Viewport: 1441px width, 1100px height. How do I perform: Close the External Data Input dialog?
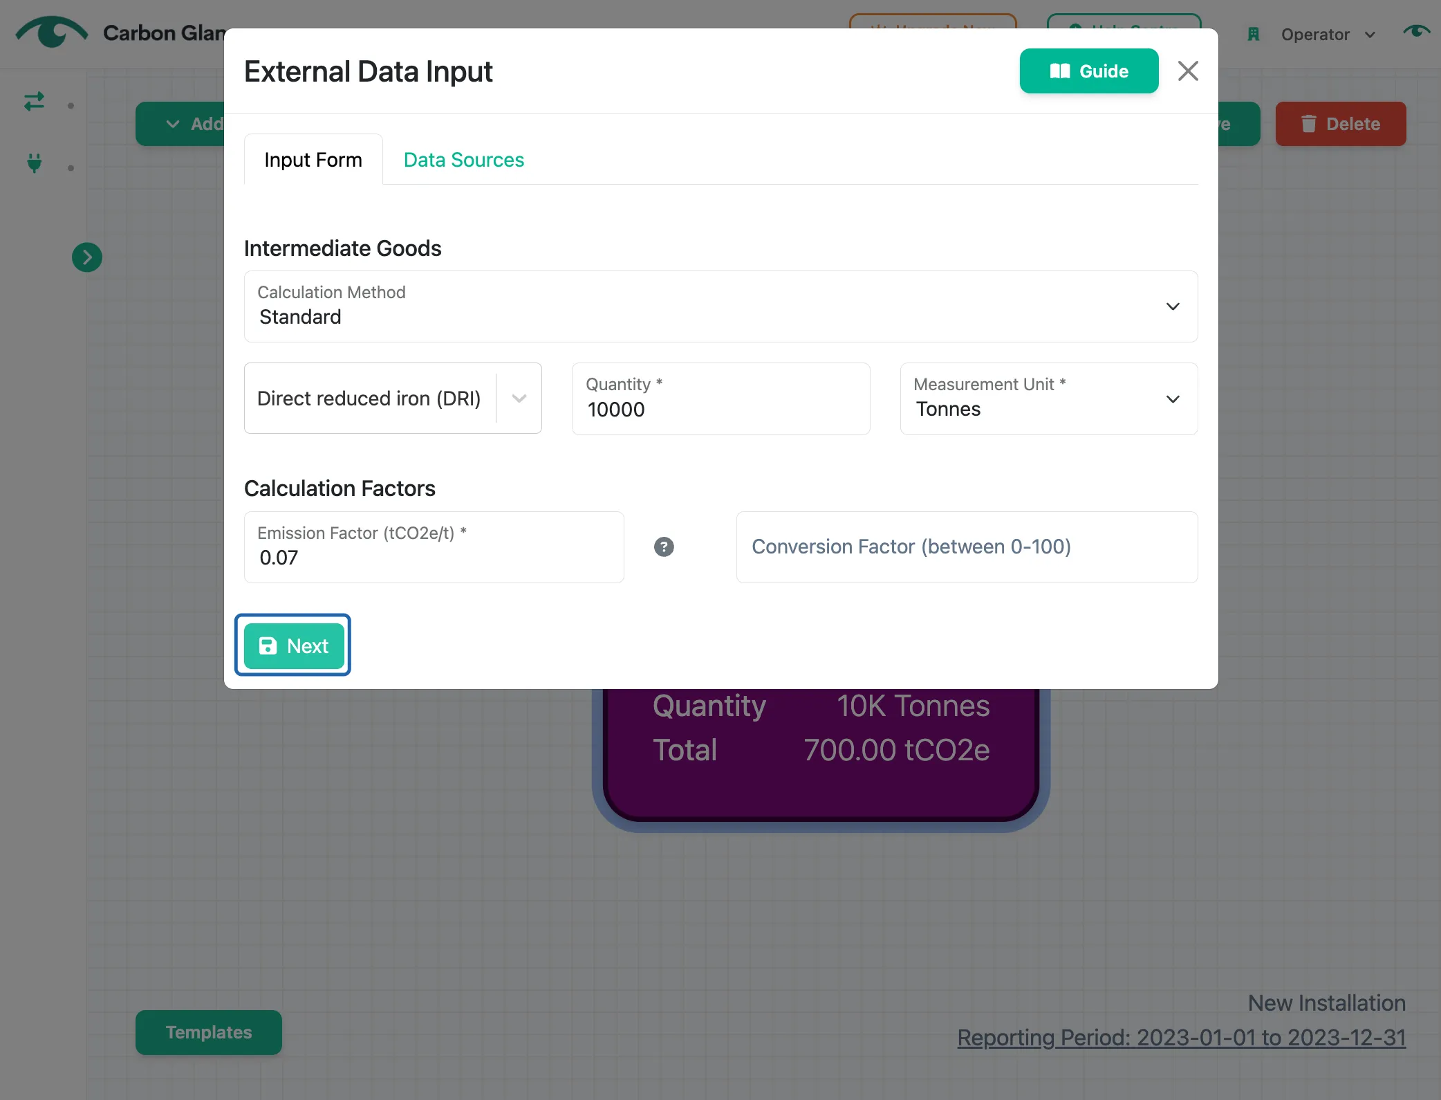tap(1188, 71)
